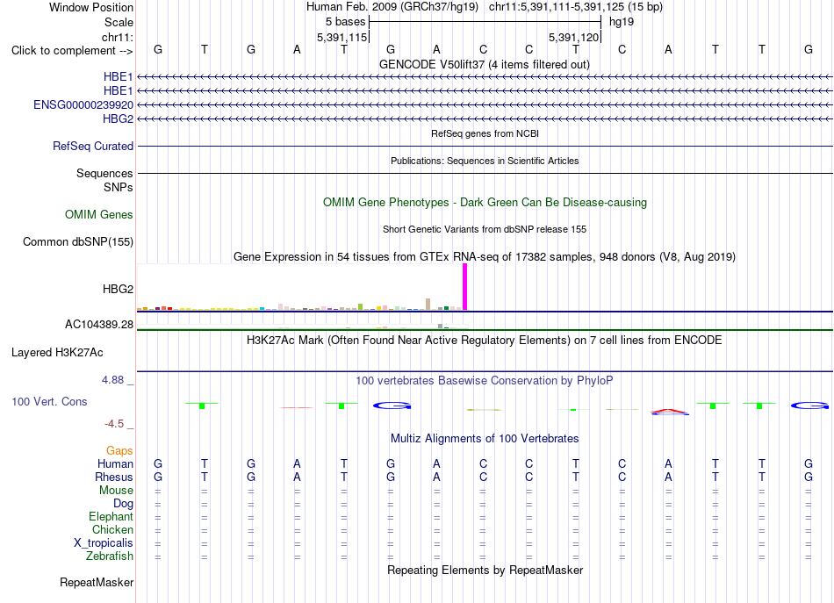Select the Mouse alignment row label
Viewport: 834px width, 603px height.
click(x=116, y=491)
